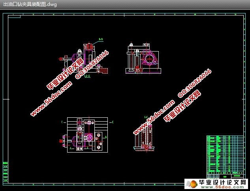
Task: Open the www.56doc.com link in bottom banner
Action: tap(223, 187)
